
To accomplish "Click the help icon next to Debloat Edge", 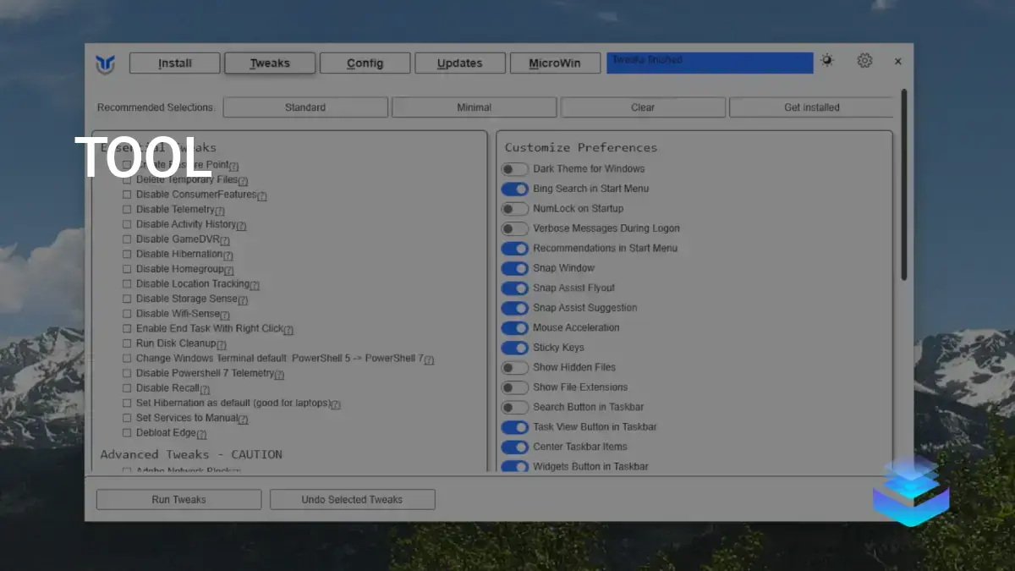I will pyautogui.click(x=203, y=433).
